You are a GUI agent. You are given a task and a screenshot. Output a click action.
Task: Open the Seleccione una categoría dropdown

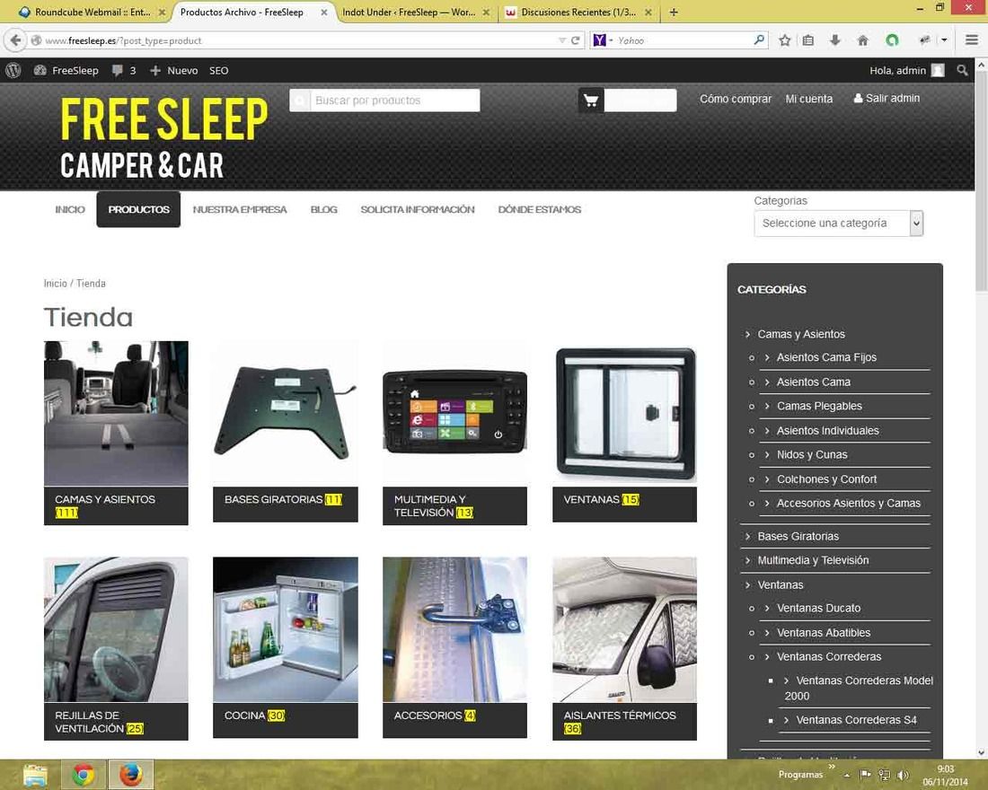click(x=838, y=223)
